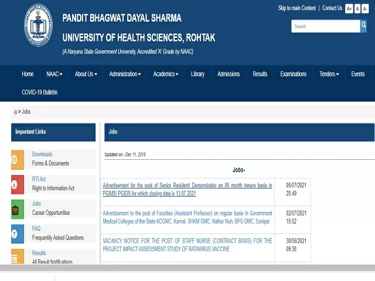Open Senior Resident/Demonstrator advertisement link
375x281 pixels.
tap(187, 189)
